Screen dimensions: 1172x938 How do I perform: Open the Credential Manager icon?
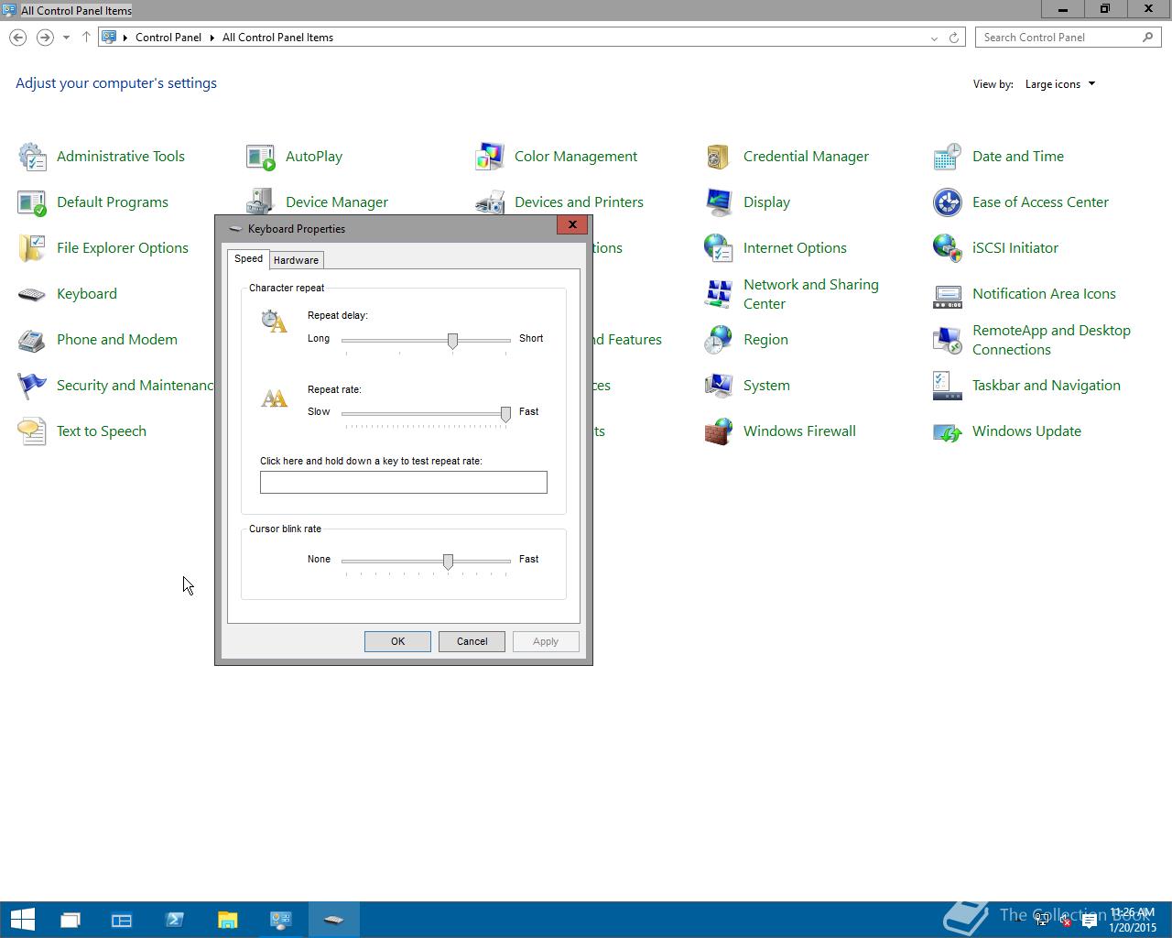pyautogui.click(x=719, y=157)
